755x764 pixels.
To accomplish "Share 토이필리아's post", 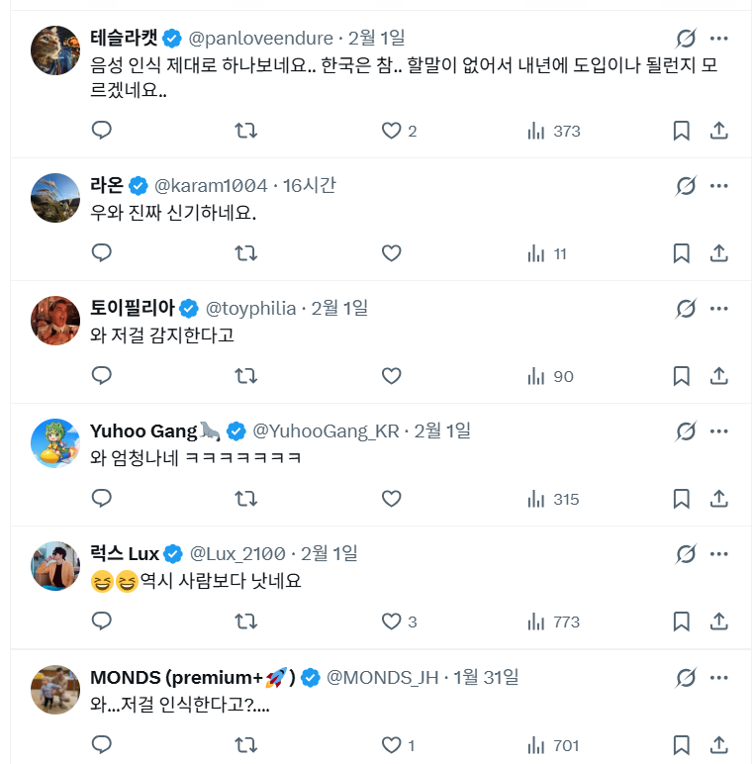I will (x=719, y=376).
